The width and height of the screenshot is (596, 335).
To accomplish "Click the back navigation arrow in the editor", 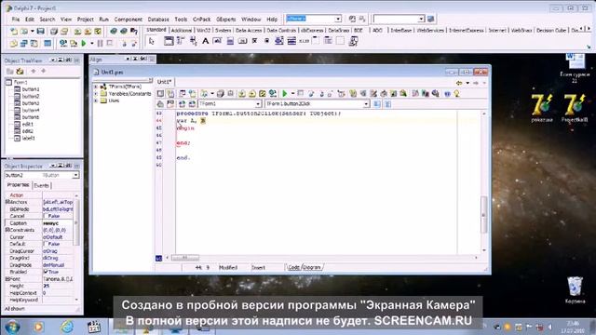I will [459, 83].
